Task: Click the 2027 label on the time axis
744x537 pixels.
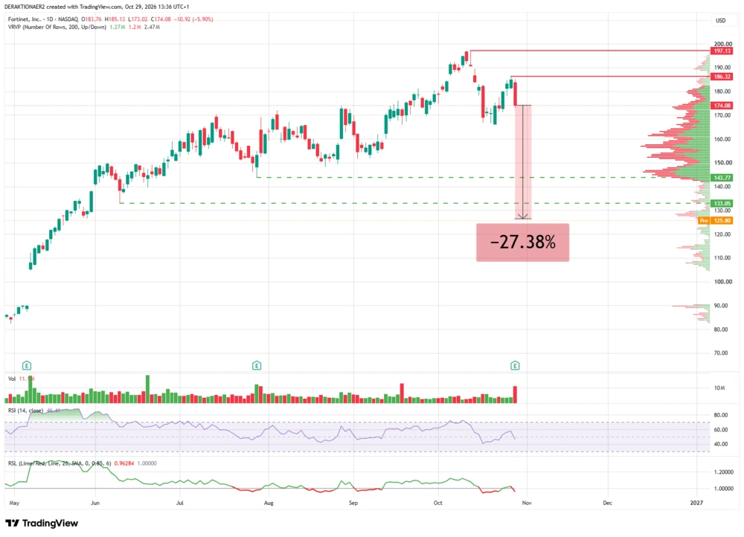Action: coord(696,503)
